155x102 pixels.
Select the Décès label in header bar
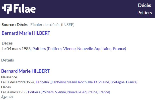tap(144, 5)
